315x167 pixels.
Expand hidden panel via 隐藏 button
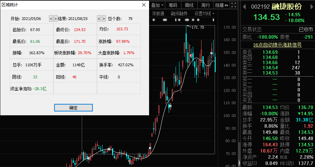[222, 5]
